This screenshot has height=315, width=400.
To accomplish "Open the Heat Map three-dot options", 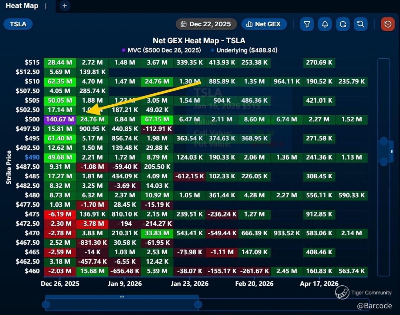I will tap(46, 6).
